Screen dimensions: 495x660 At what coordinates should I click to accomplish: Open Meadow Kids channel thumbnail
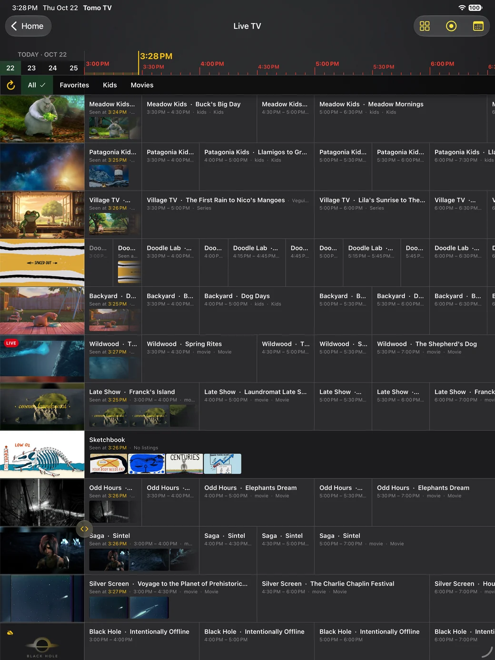pos(42,119)
